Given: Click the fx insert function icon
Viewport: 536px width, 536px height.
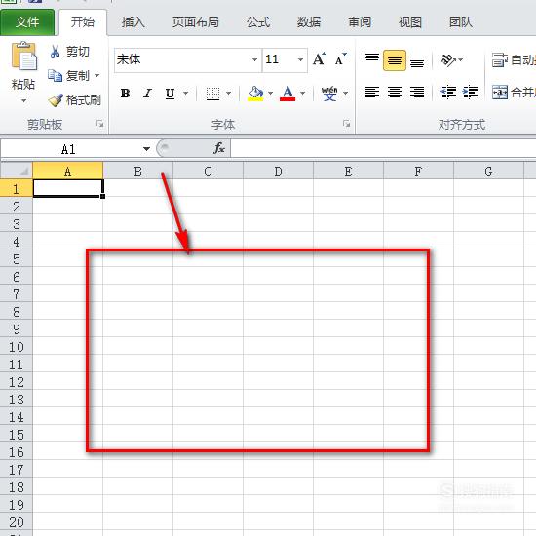Looking at the screenshot, I should [x=218, y=148].
